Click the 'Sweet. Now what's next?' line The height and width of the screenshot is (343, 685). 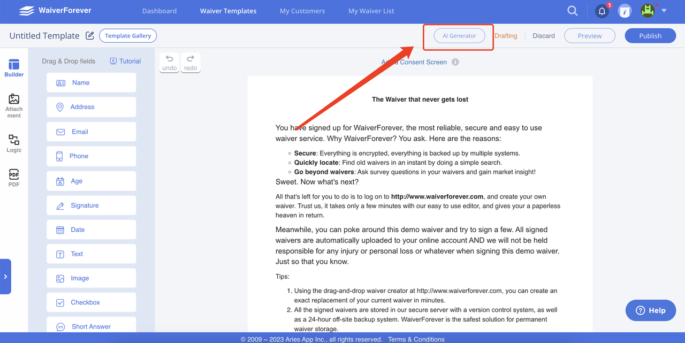[317, 182]
